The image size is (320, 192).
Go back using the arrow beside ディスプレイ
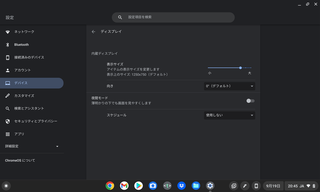[x=94, y=32]
